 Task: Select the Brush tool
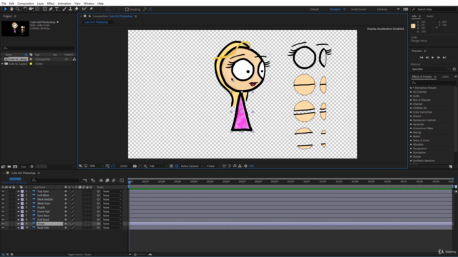64,9
